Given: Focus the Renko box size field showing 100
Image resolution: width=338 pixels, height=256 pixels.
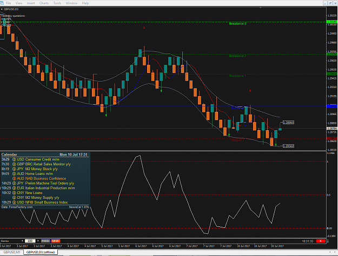Looking at the screenshot, I should pyautogui.click(x=30, y=241).
